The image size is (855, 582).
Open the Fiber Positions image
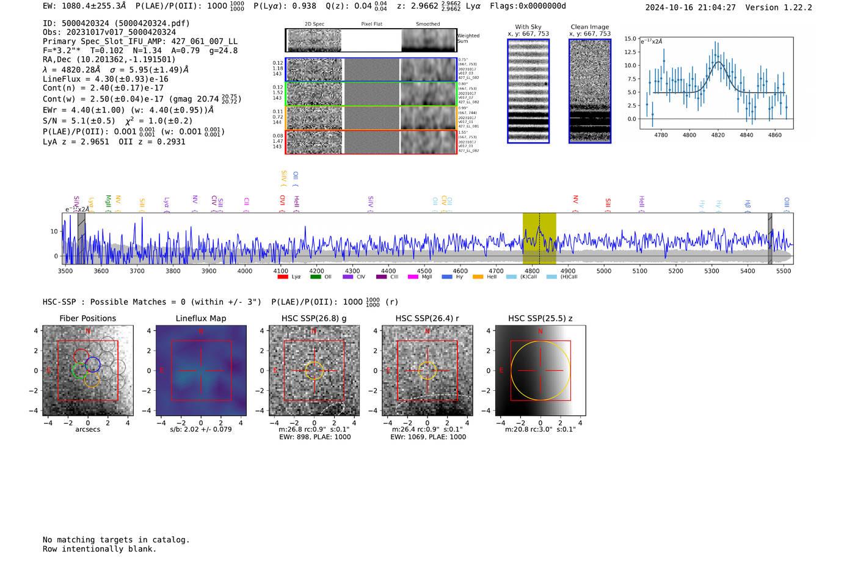(x=88, y=371)
